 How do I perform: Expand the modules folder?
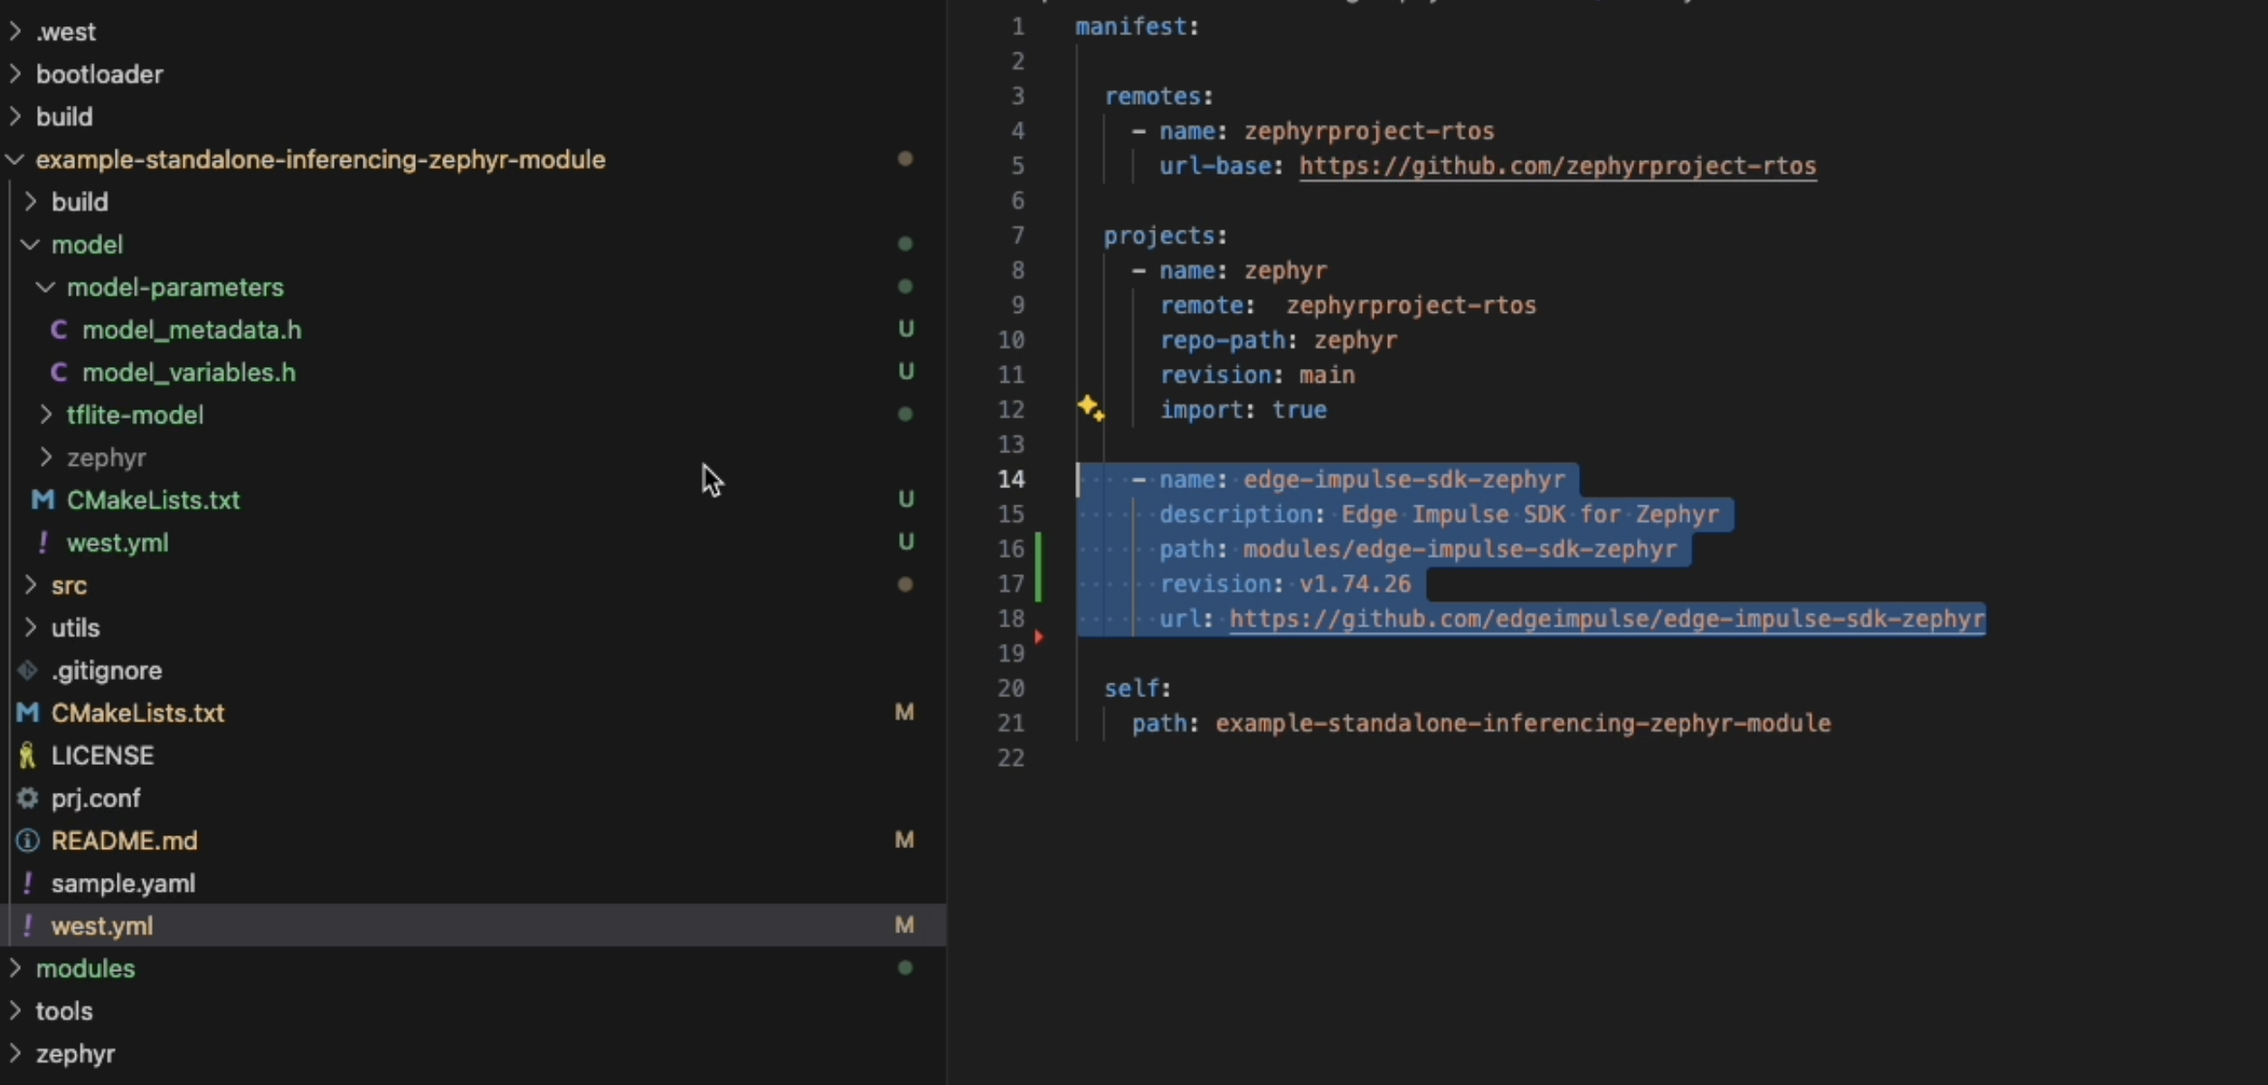pos(14,968)
